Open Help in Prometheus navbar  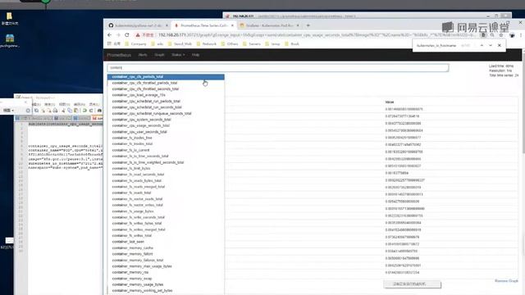coord(195,55)
